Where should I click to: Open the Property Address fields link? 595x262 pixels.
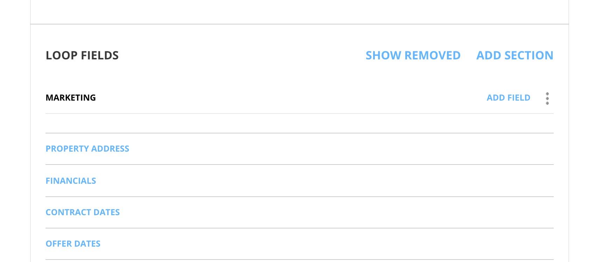tap(87, 149)
